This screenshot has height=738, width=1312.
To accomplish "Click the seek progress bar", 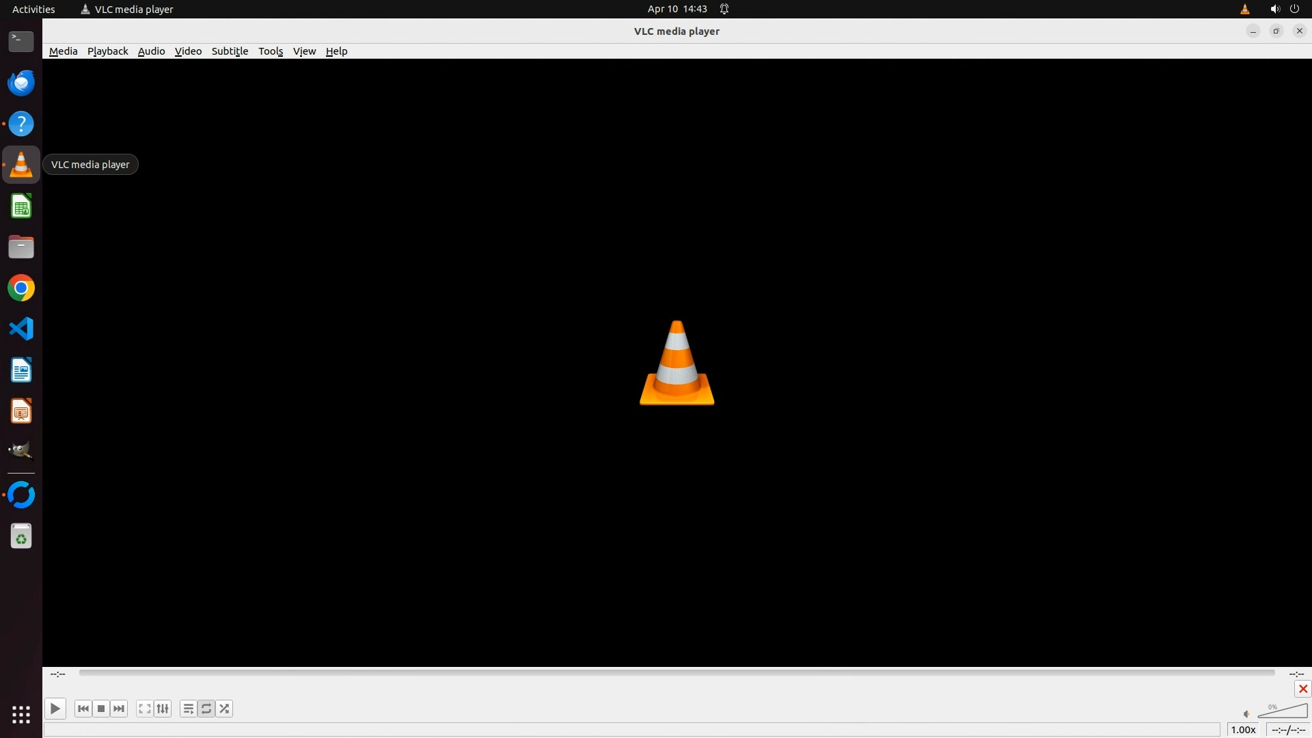I will click(676, 673).
